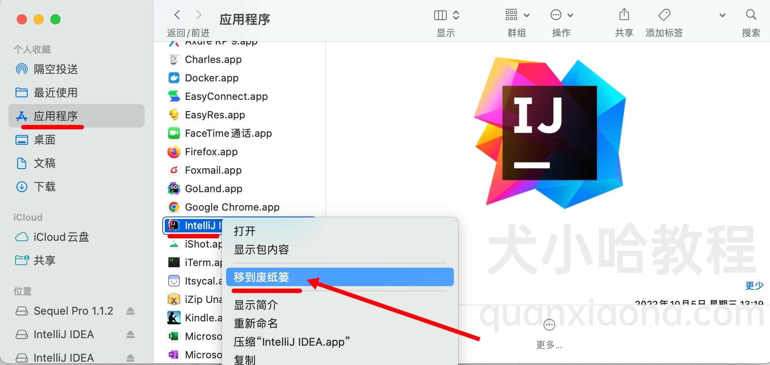The width and height of the screenshot is (770, 365).
Task: Open the actions ellipsis menu
Action: pos(562,15)
